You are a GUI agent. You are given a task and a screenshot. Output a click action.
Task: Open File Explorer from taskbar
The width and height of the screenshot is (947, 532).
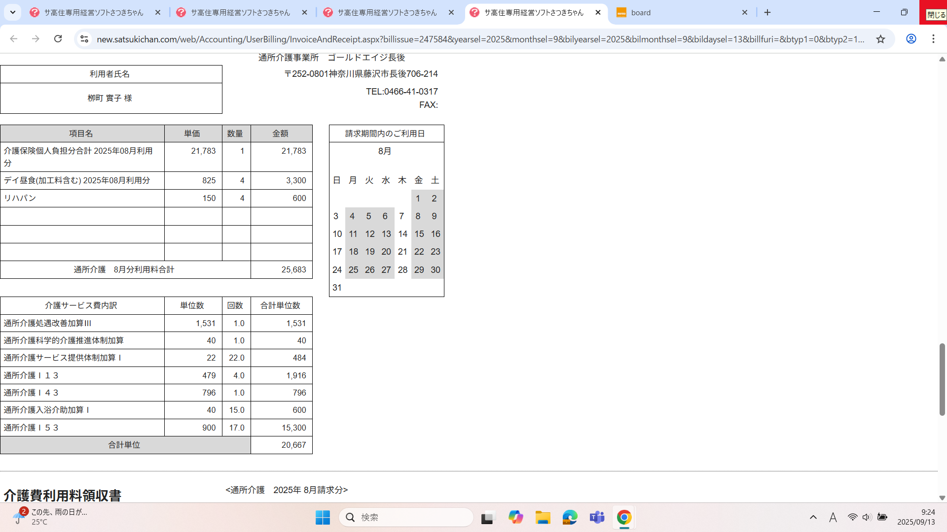pos(543,517)
